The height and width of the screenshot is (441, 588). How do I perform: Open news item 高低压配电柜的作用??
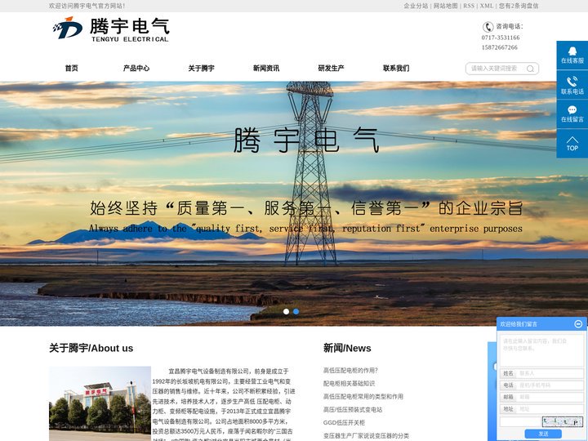[x=350, y=371]
